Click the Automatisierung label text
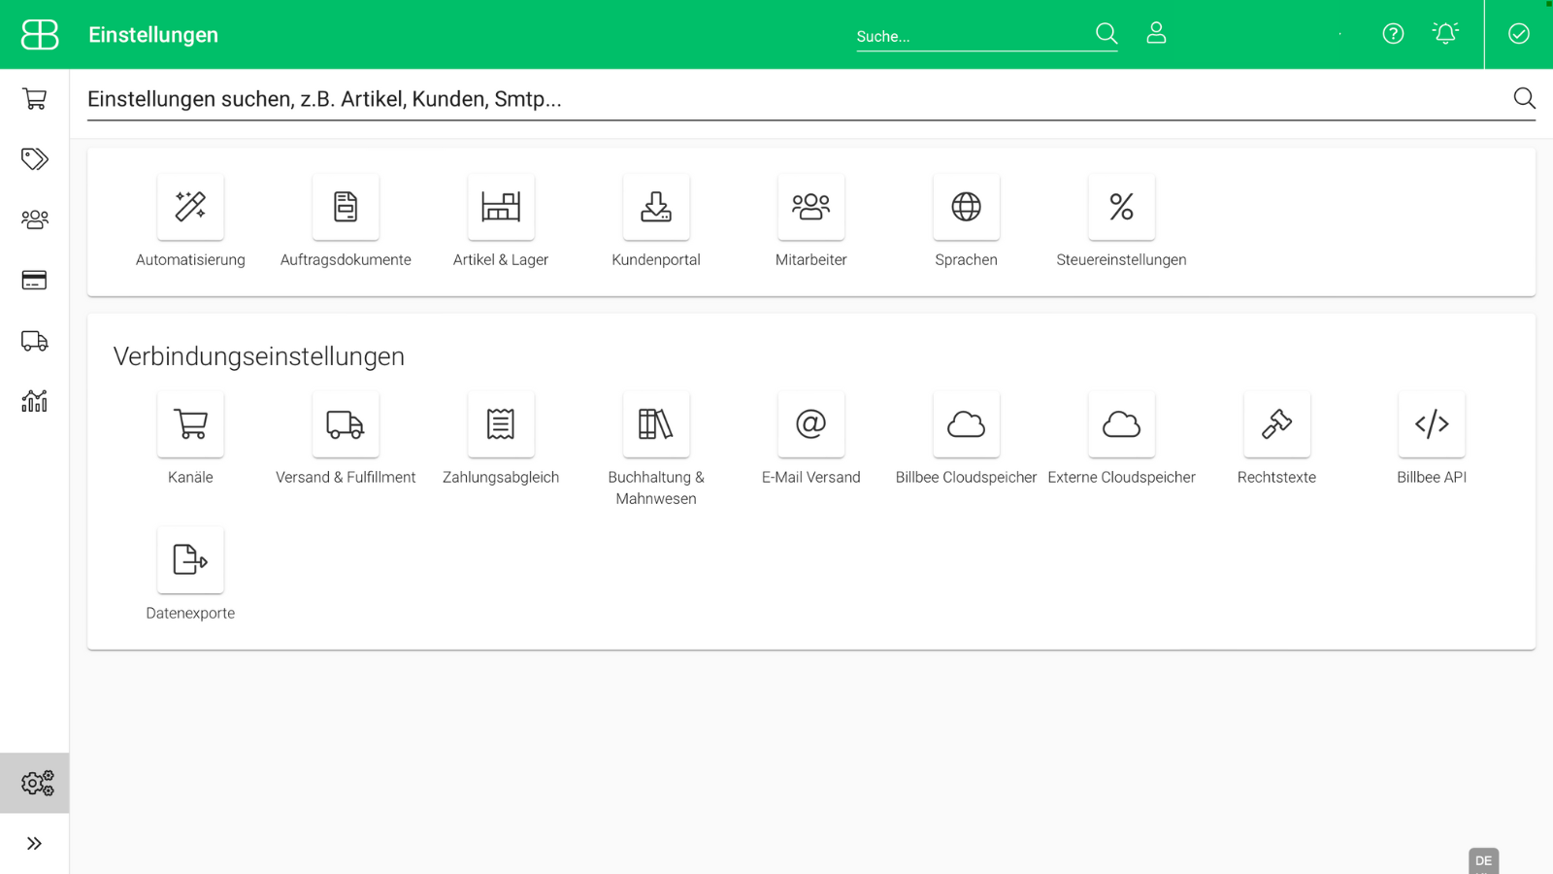Image resolution: width=1553 pixels, height=874 pixels. click(x=190, y=260)
